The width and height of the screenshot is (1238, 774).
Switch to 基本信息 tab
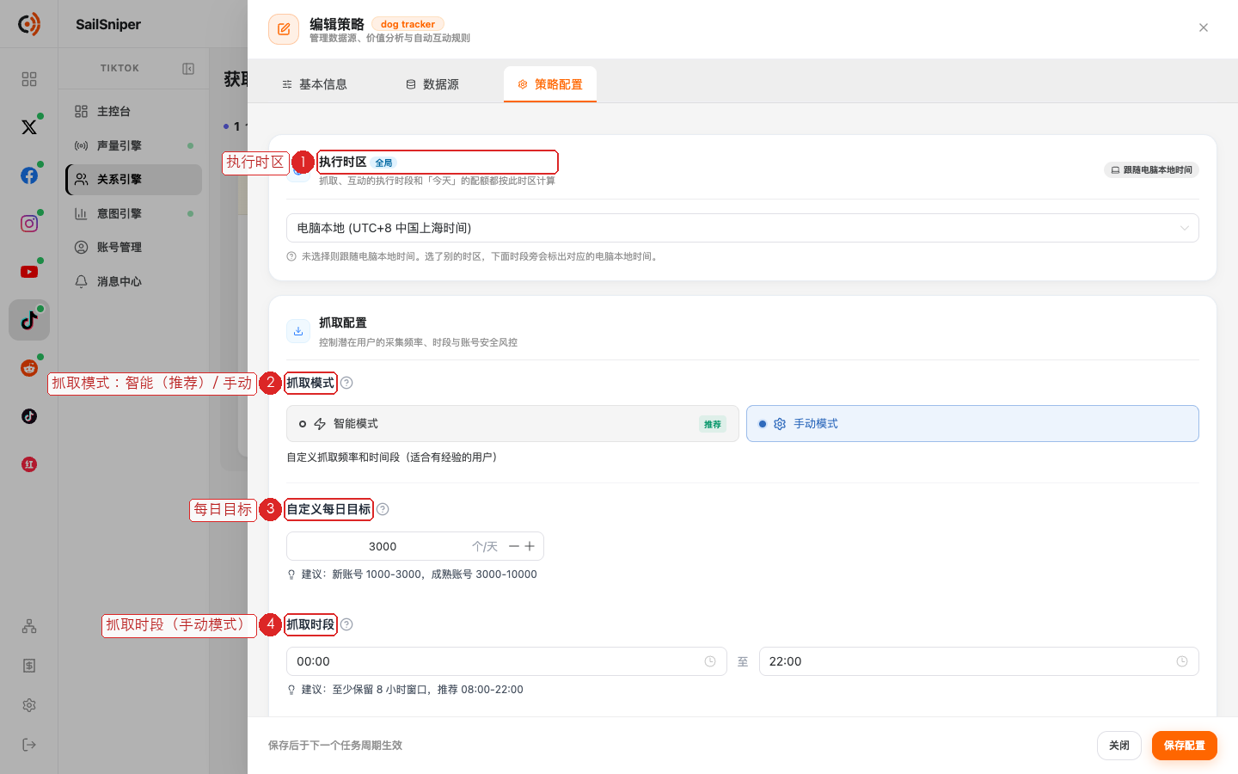point(315,84)
